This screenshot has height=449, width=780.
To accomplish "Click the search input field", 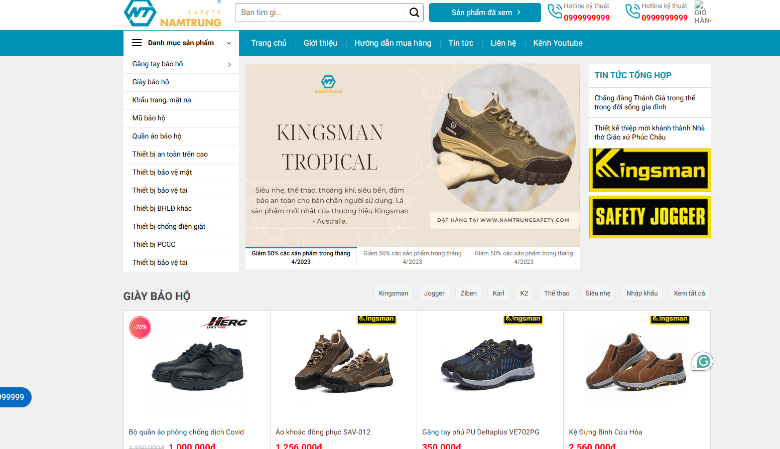I will tap(320, 13).
